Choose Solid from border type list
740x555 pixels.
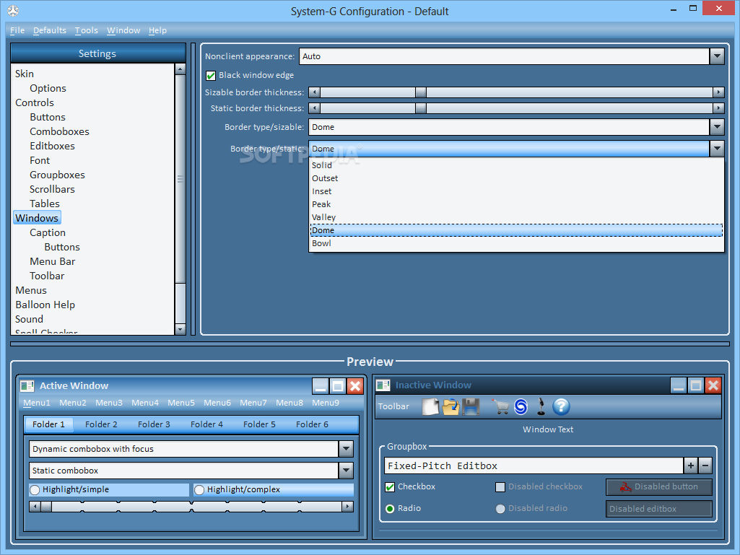point(516,165)
